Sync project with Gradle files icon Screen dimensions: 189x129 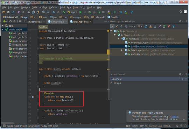tap(114, 12)
